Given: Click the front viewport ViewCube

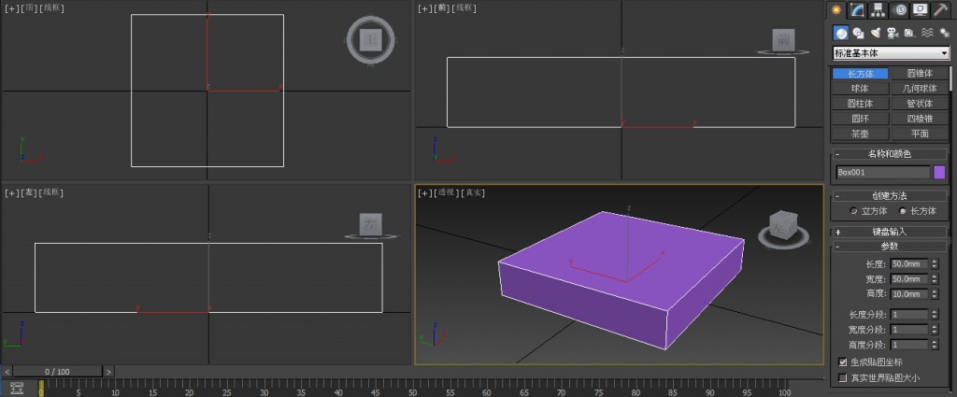Looking at the screenshot, I should click(783, 41).
